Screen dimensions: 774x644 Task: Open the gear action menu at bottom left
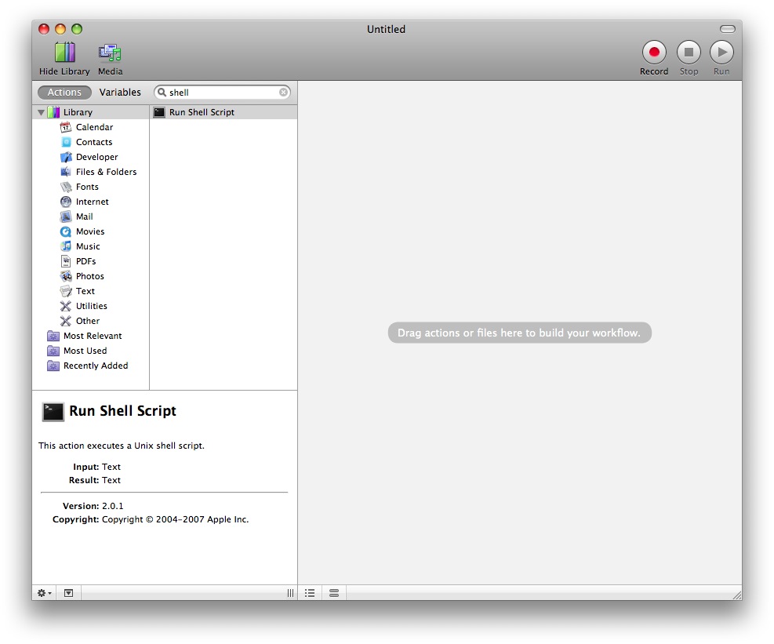click(45, 593)
